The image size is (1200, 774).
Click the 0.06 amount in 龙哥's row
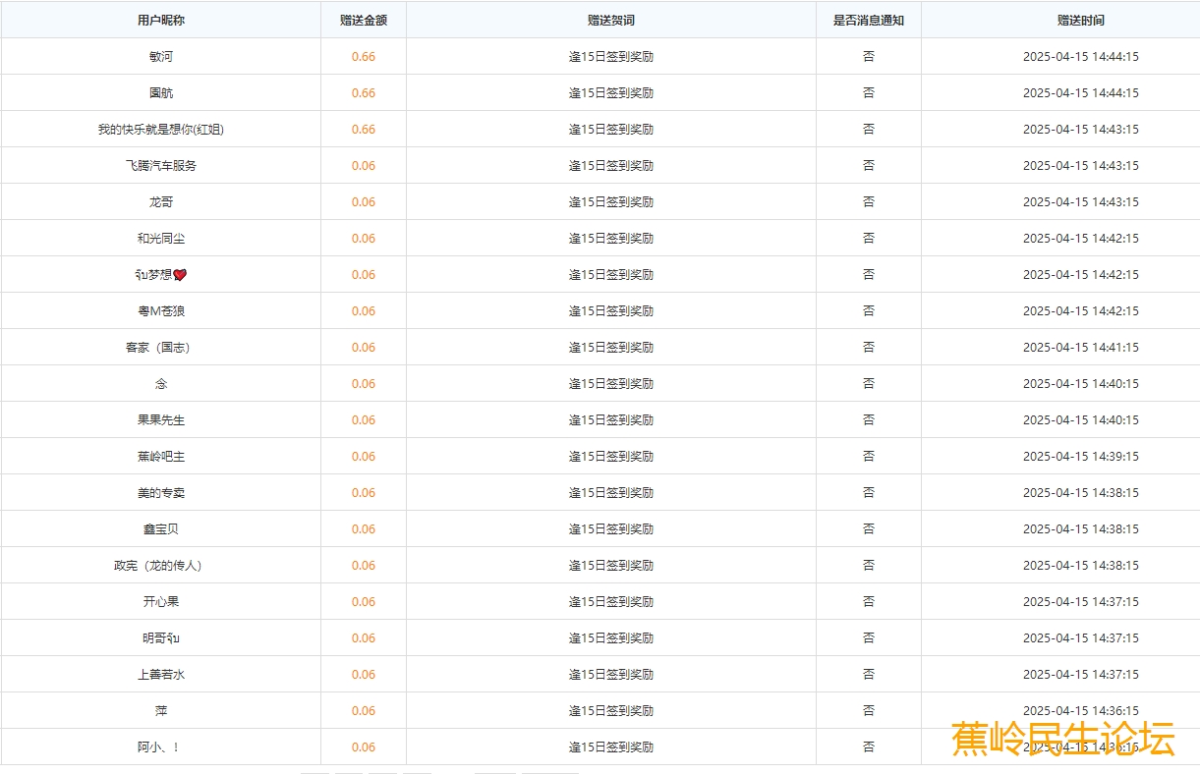coord(363,202)
